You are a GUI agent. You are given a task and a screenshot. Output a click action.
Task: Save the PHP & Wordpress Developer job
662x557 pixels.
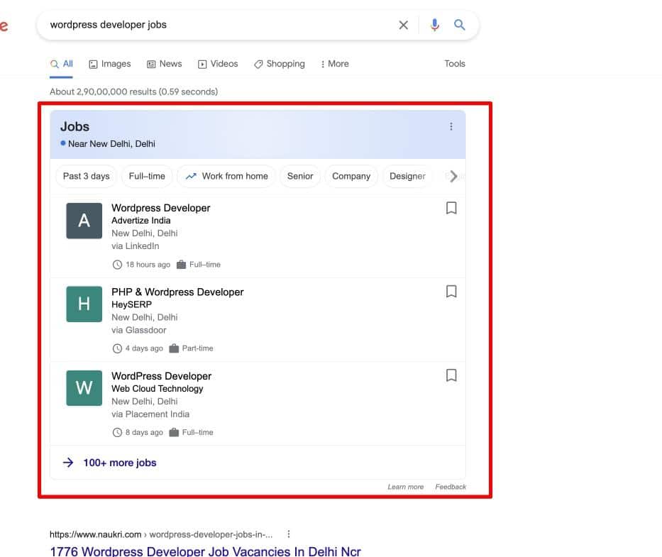coord(451,292)
